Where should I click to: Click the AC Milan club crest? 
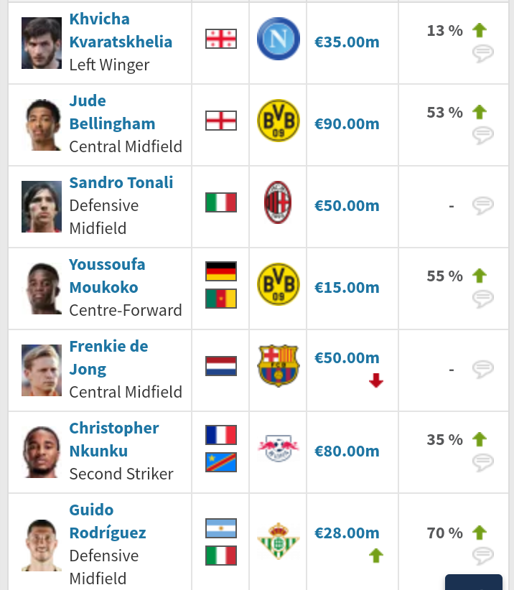(278, 202)
